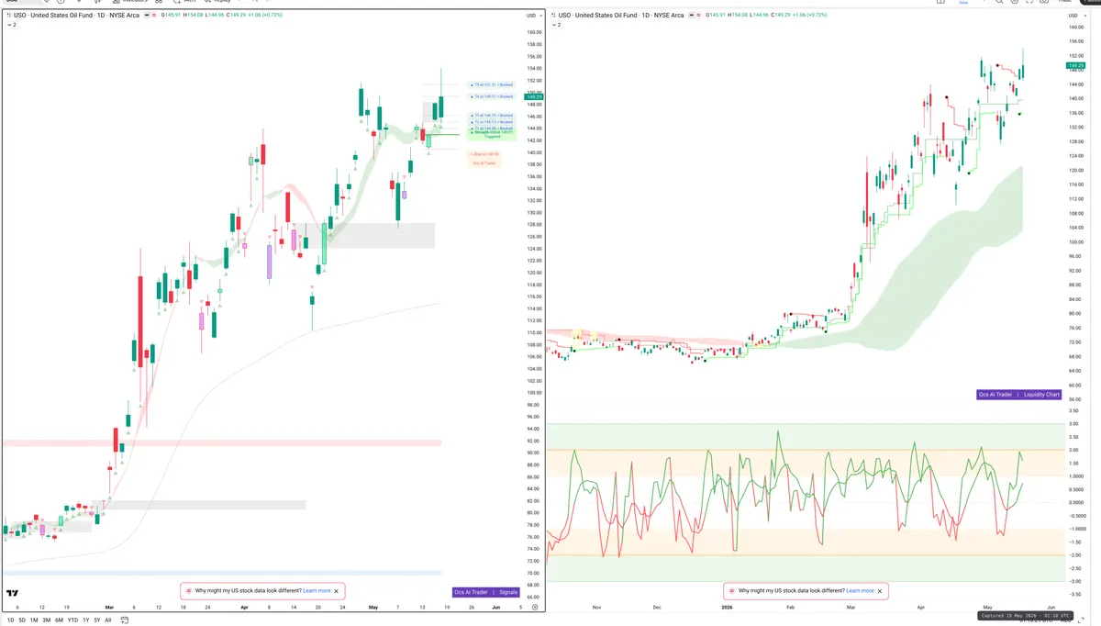The width and height of the screenshot is (1101, 626).
Task: Choose the 6M time range
Action: pos(59,620)
